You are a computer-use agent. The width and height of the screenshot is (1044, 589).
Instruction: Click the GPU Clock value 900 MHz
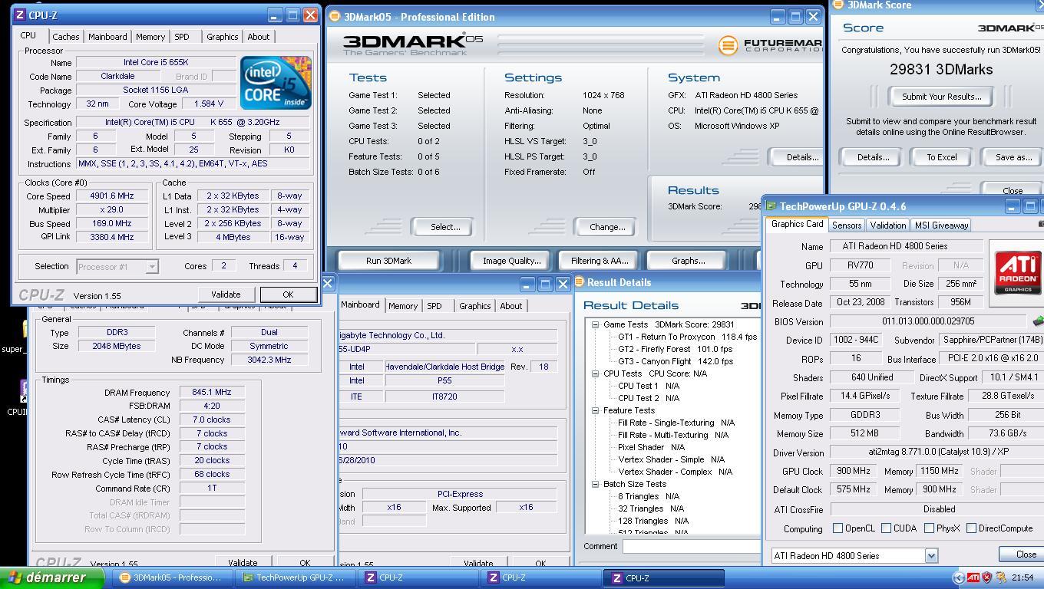coord(853,471)
